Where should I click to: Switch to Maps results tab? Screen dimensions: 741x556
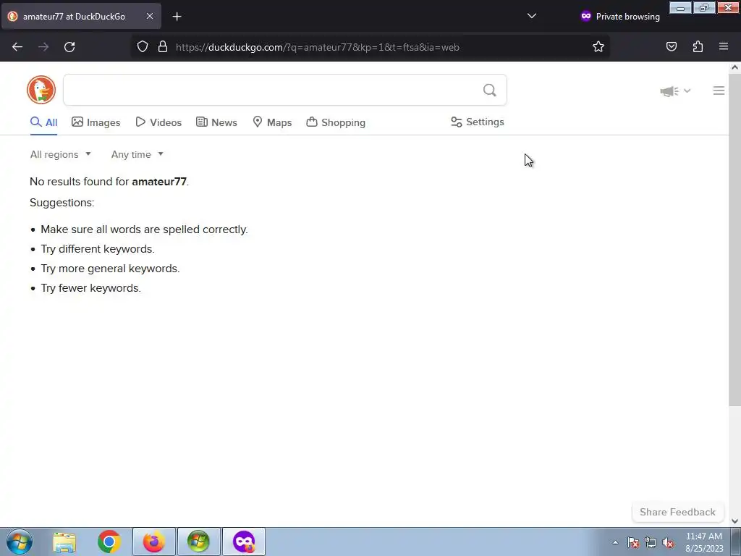tap(272, 122)
